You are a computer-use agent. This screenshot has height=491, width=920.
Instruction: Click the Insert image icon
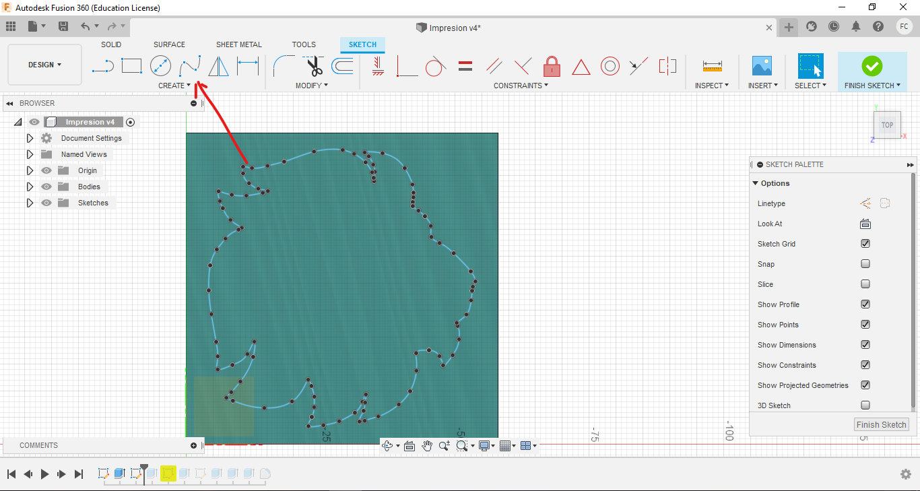point(762,65)
